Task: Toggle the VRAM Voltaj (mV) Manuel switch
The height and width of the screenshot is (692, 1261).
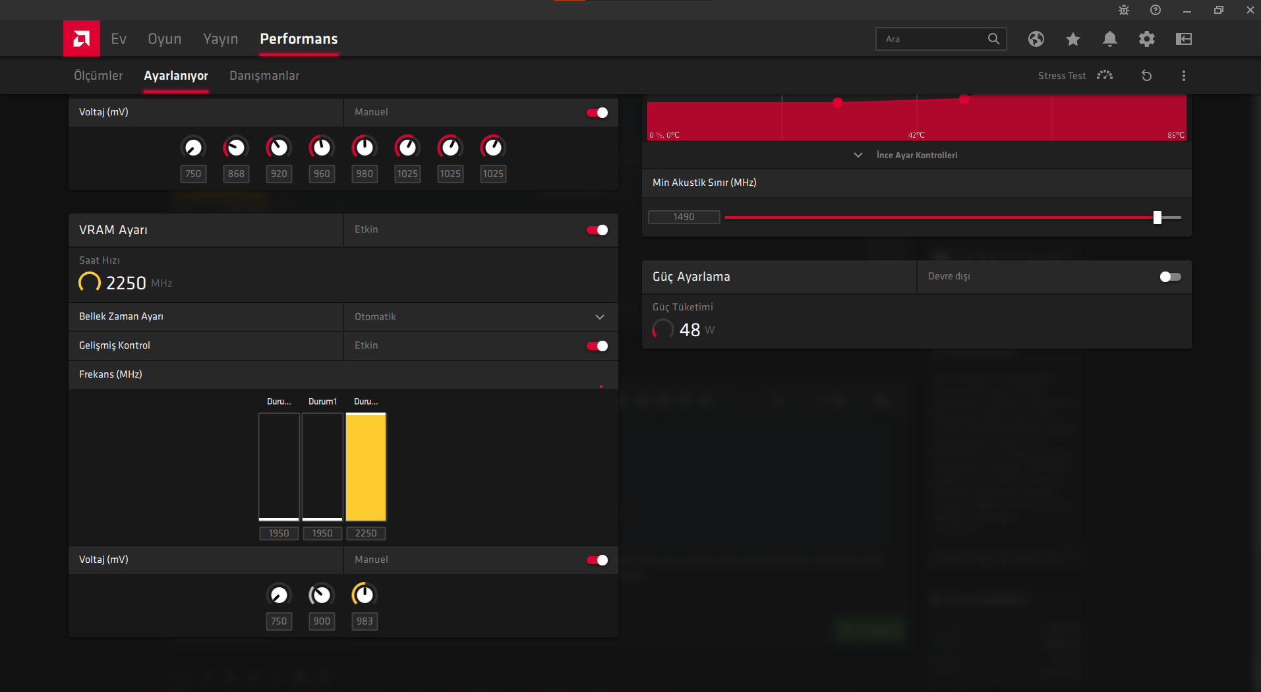Action: point(597,560)
